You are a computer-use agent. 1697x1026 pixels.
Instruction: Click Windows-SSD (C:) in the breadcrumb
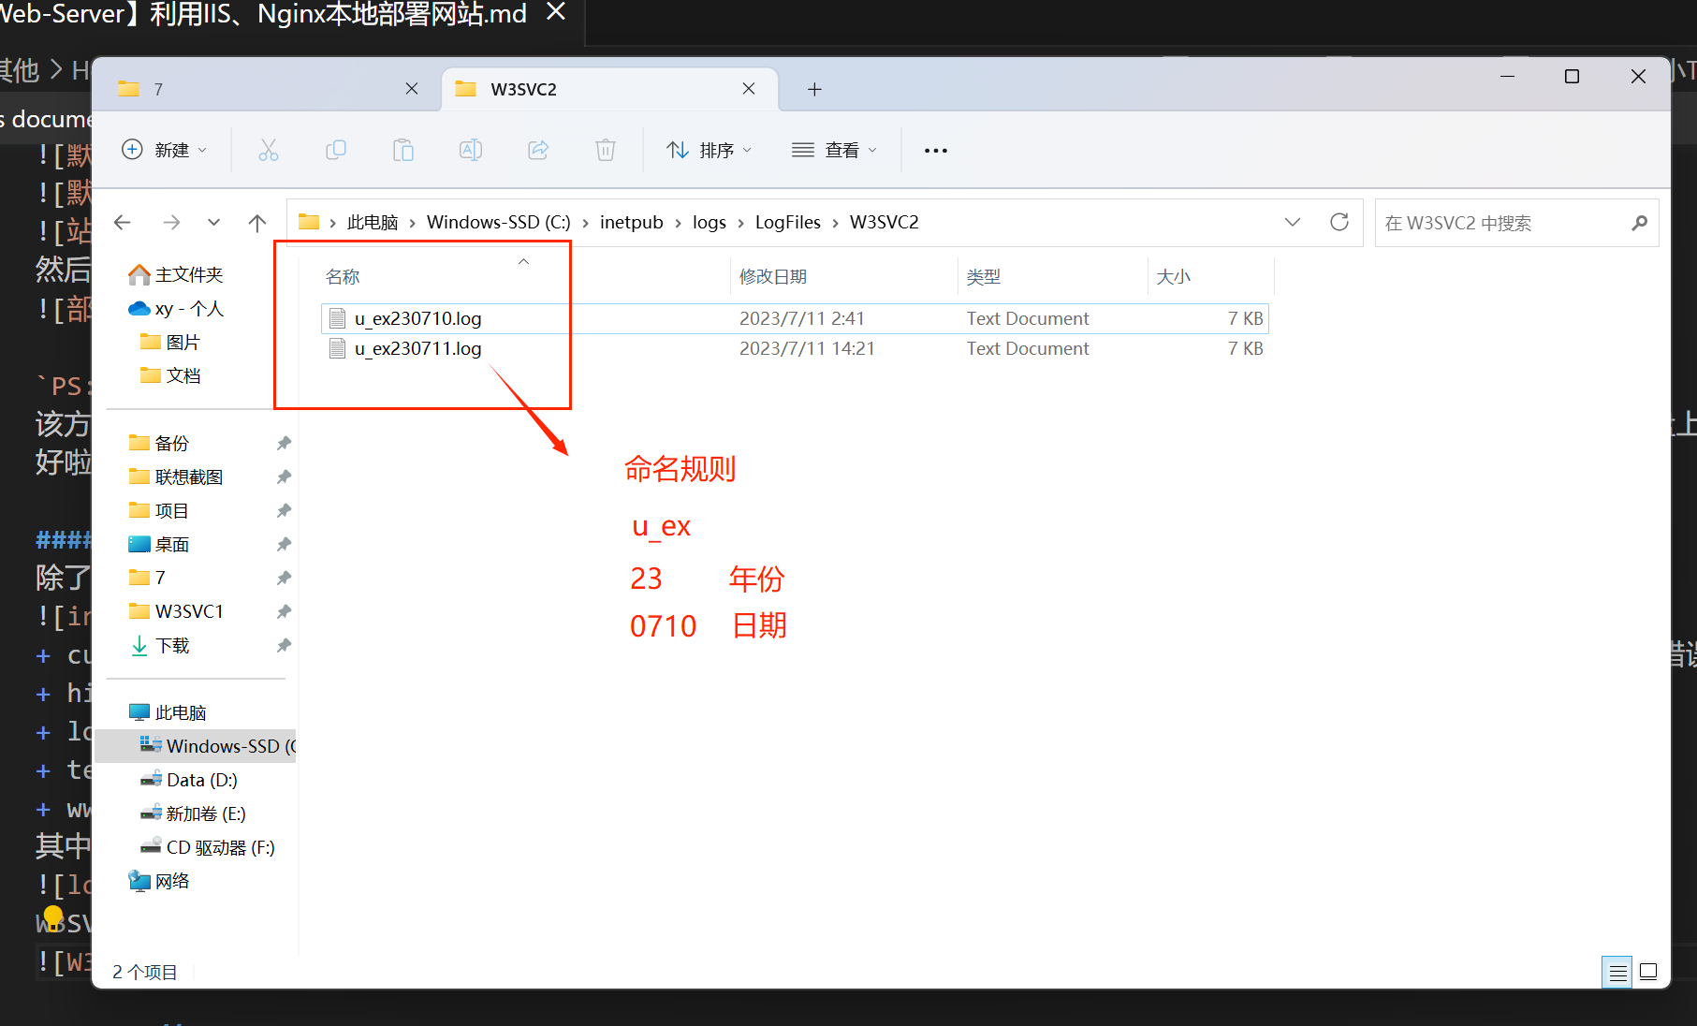tap(498, 223)
